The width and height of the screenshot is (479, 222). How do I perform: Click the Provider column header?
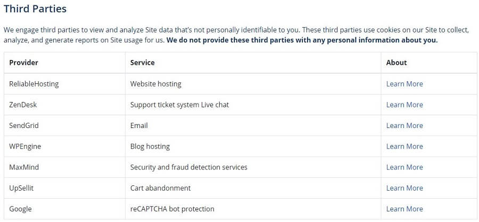click(23, 63)
